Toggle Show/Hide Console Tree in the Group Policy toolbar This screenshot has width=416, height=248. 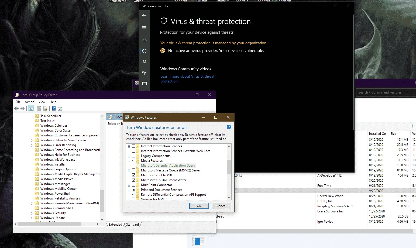[31, 109]
